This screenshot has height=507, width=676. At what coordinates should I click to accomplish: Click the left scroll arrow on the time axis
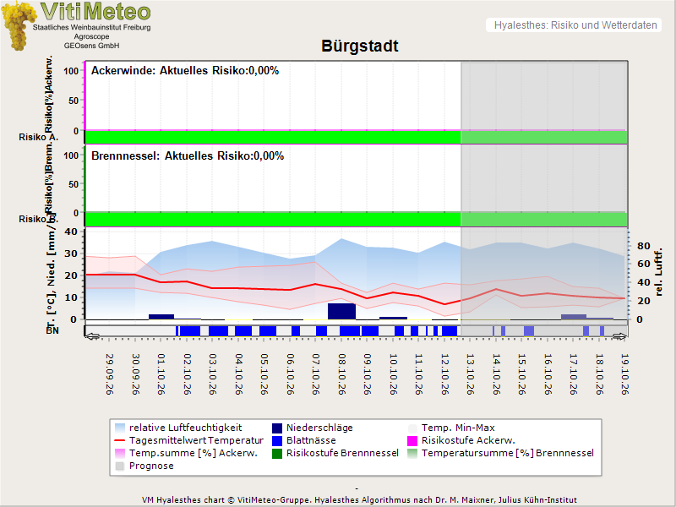(x=92, y=336)
